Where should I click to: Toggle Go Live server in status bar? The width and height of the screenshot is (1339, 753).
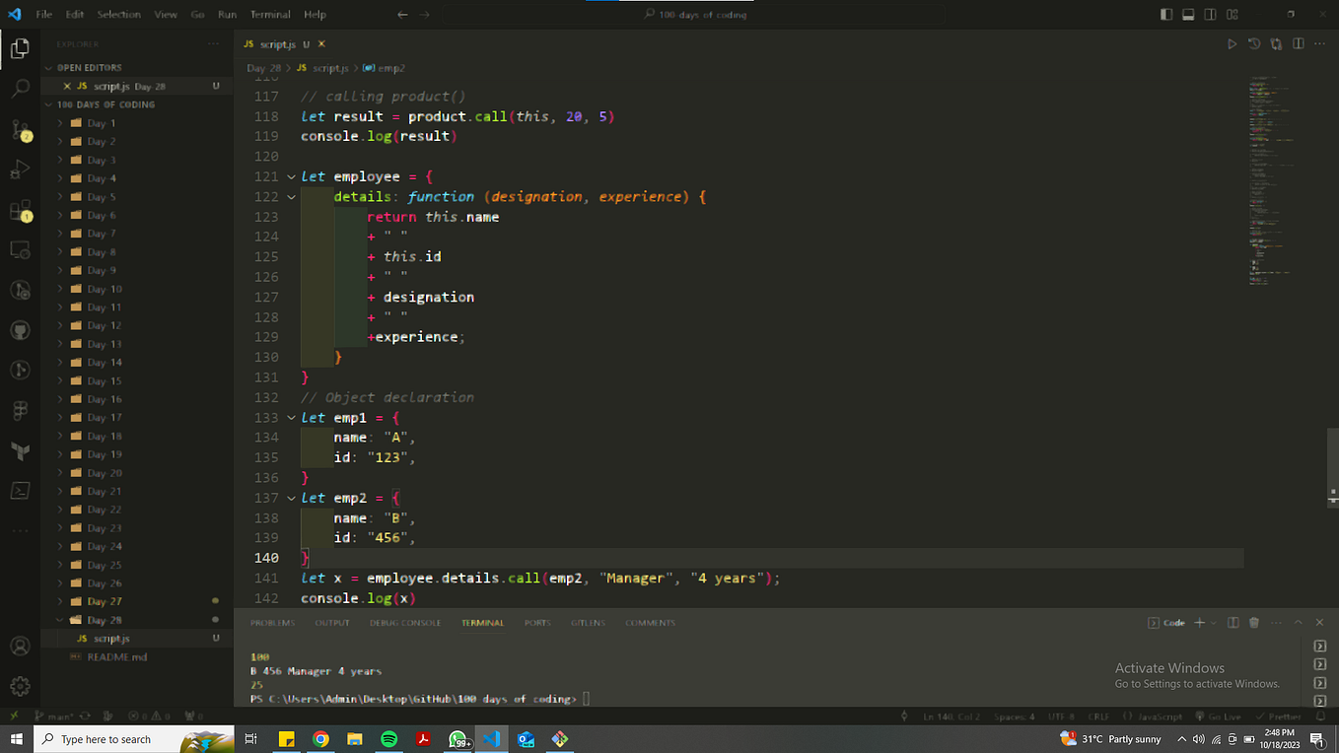coord(1218,717)
